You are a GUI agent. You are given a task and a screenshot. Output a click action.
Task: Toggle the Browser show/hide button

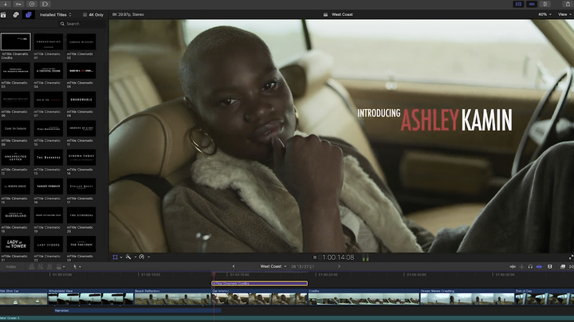point(518,4)
